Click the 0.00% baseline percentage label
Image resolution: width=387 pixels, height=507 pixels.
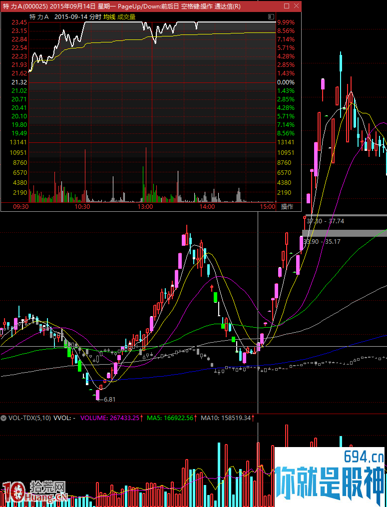(286, 82)
